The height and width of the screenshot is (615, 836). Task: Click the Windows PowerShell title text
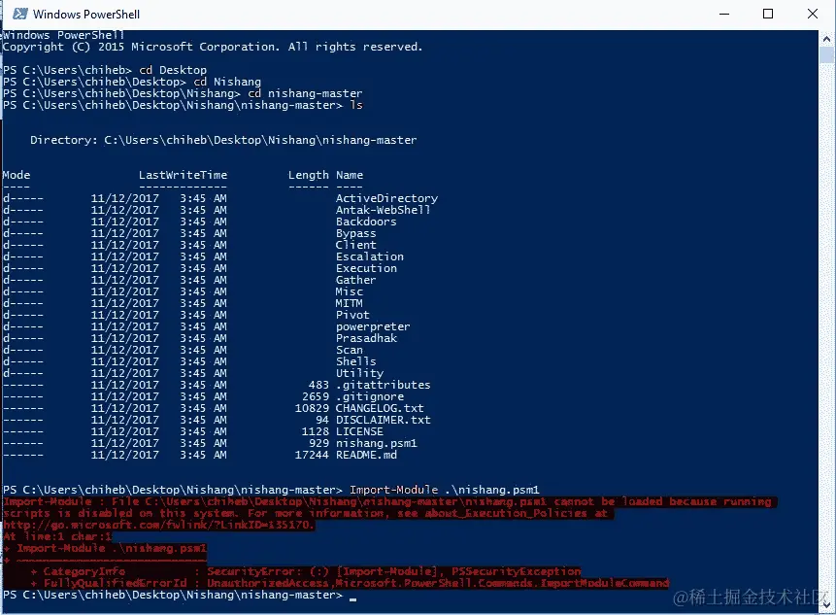[x=86, y=15]
